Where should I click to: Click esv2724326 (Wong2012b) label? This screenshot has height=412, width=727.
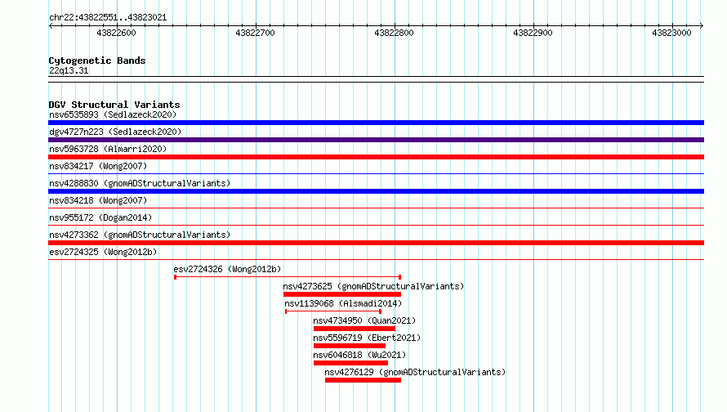[227, 269]
